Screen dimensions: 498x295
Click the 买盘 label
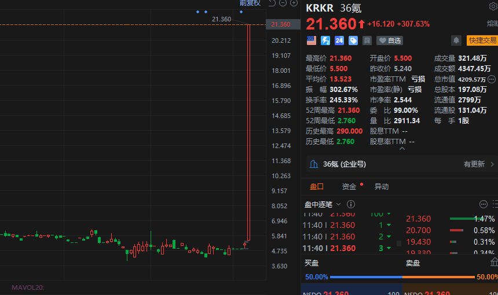312,263
